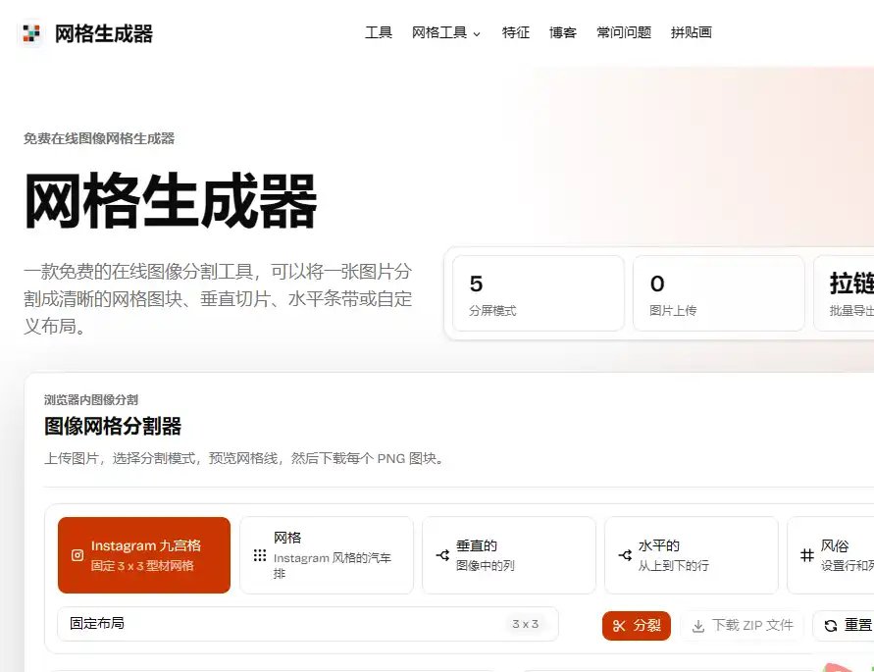Click the 浏览器内图像分割 label
The width and height of the screenshot is (874, 672).
[91, 400]
